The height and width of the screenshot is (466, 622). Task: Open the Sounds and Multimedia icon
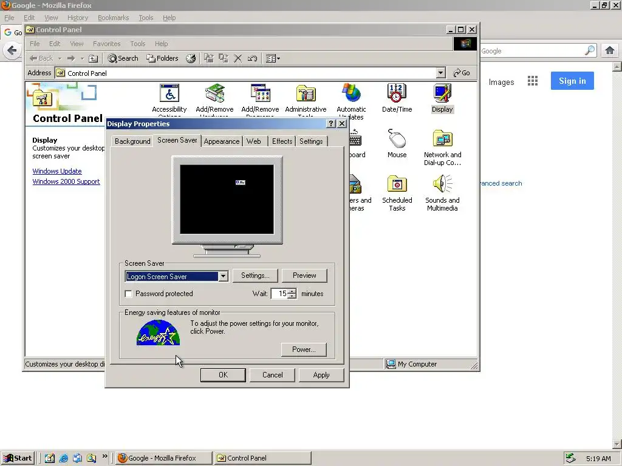[x=442, y=193]
